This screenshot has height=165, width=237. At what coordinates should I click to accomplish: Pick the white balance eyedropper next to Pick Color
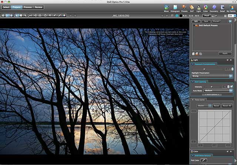coord(204,160)
